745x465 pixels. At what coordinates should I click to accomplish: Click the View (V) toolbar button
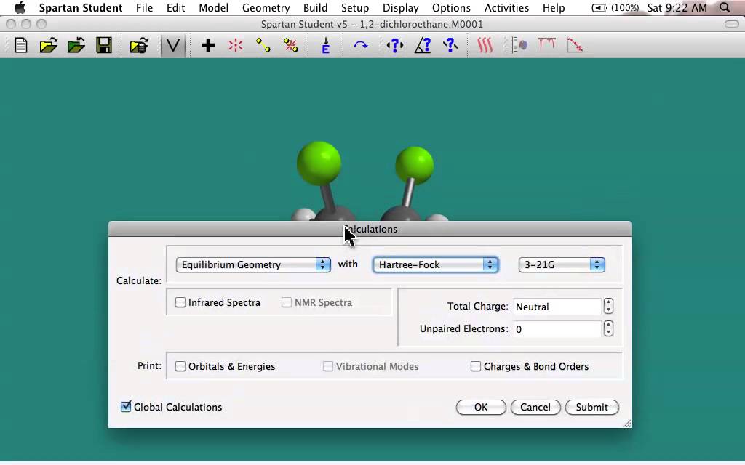173,46
